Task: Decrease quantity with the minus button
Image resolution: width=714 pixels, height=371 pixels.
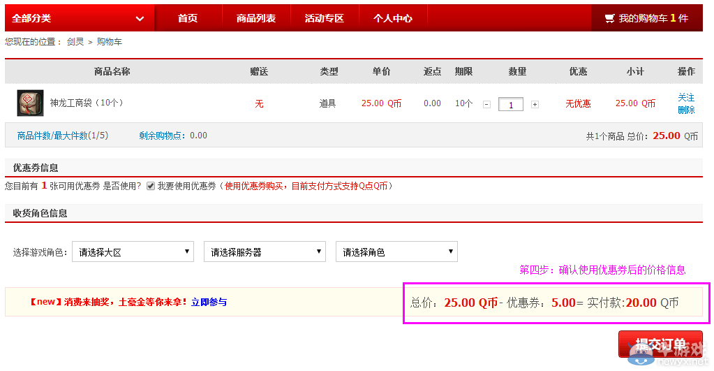Action: [486, 104]
